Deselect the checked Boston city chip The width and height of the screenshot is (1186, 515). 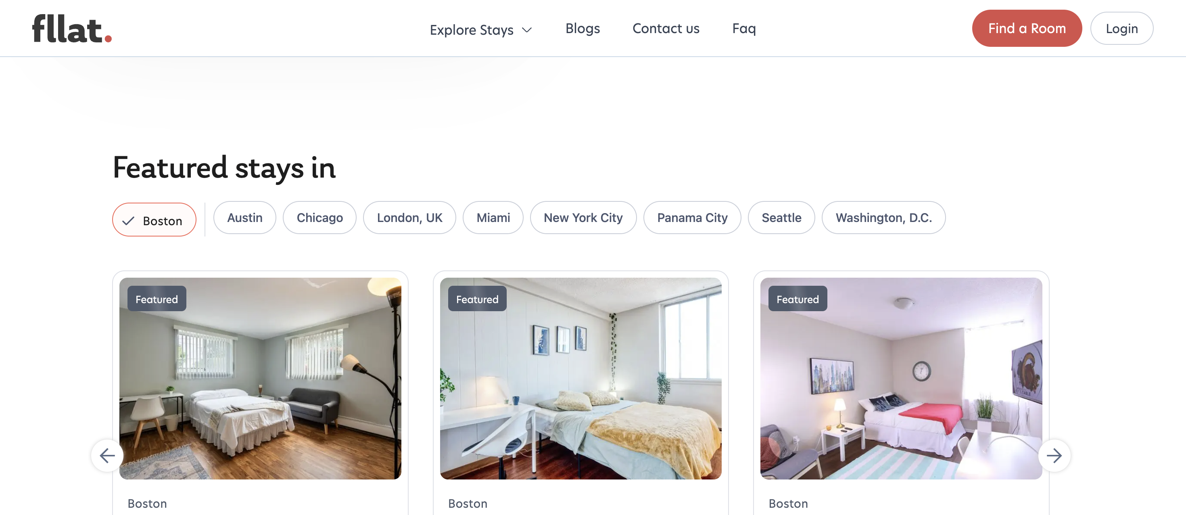coord(154,220)
